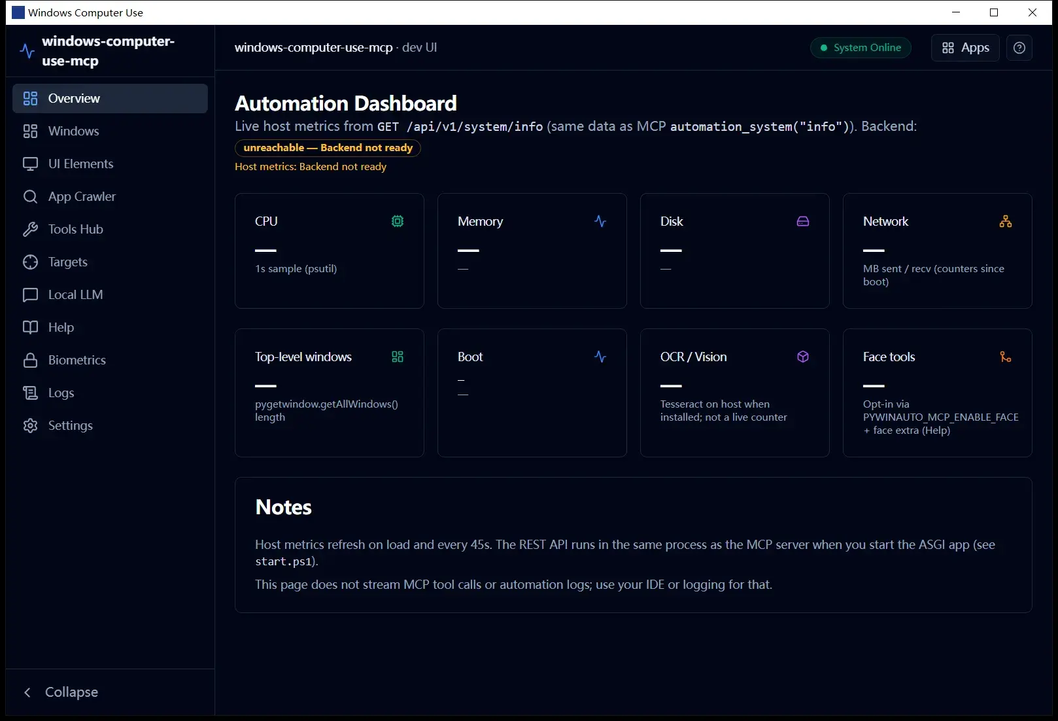Collapse the sidebar with Collapse chevron
Screen dimensions: 1058x721
(60, 692)
